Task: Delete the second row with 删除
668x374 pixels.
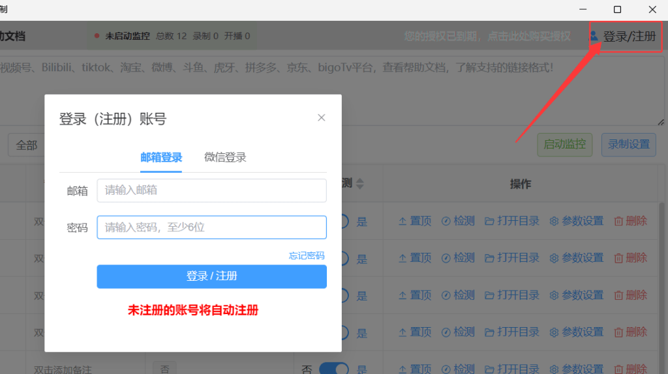Action: point(631,258)
